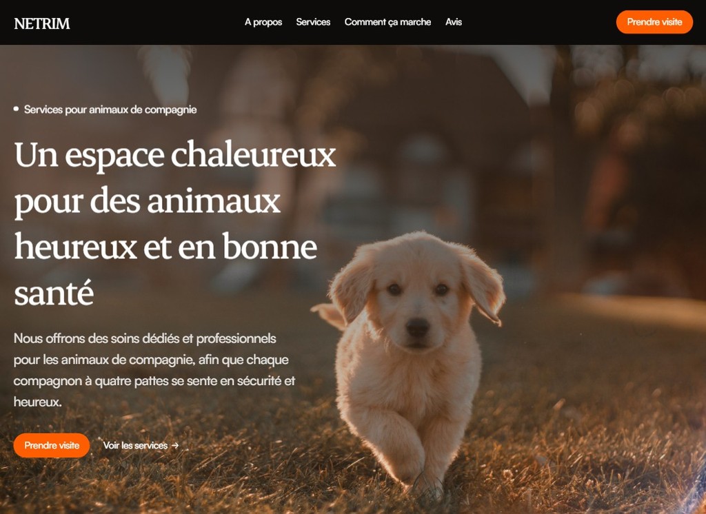706x514 pixels.
Task: Go to Services in the navigation bar
Action: [313, 21]
